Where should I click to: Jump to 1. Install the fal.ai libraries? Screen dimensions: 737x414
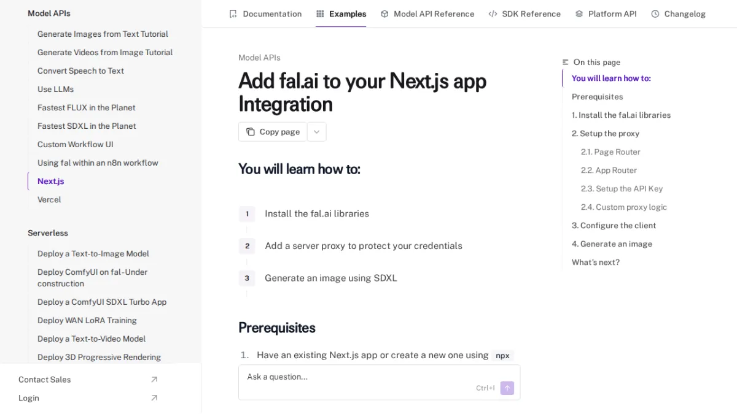click(621, 115)
